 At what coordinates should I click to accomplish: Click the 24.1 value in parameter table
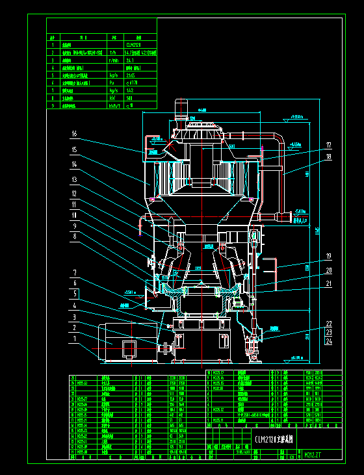(x=130, y=60)
